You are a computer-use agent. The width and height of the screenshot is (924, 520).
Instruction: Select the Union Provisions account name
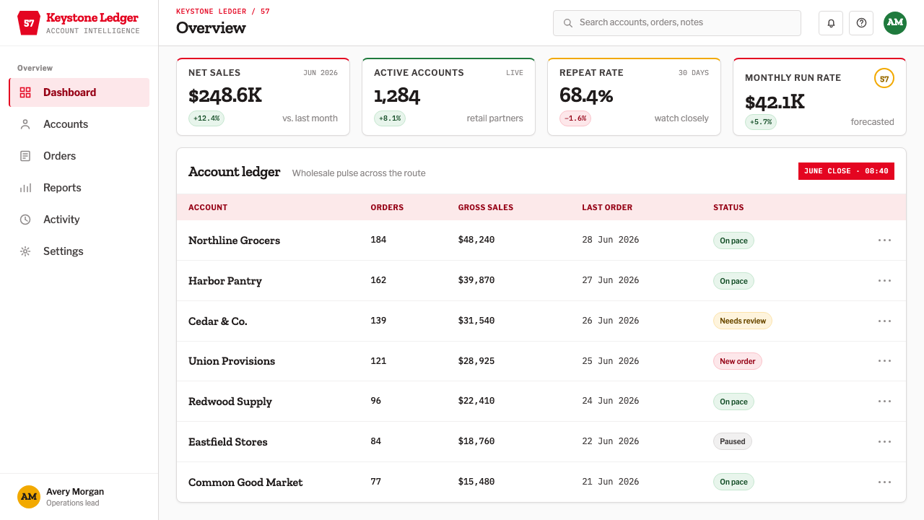(232, 361)
